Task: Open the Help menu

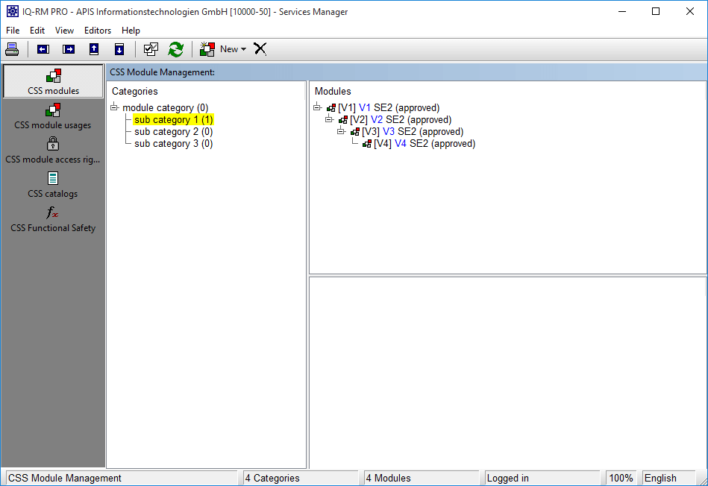Action: pyautogui.click(x=131, y=31)
